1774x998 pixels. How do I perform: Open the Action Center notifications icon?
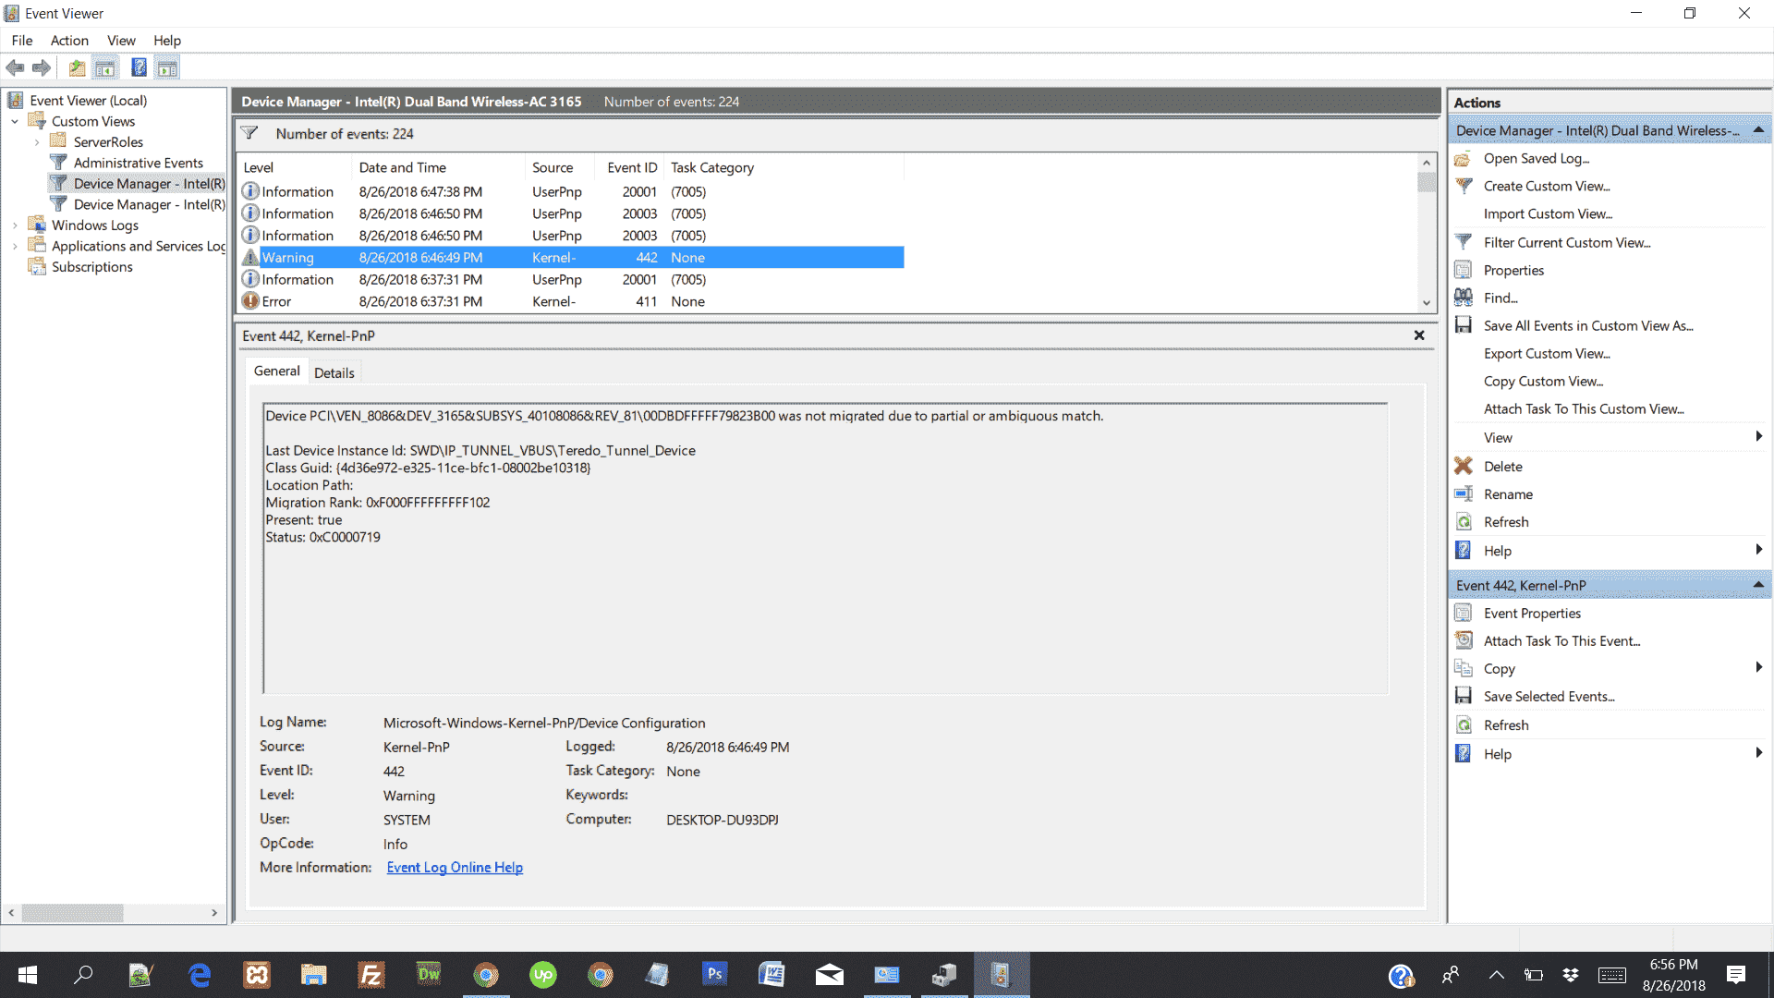tap(1736, 975)
